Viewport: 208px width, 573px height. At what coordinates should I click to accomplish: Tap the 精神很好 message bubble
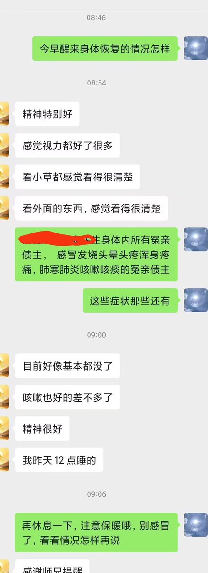(x=42, y=429)
